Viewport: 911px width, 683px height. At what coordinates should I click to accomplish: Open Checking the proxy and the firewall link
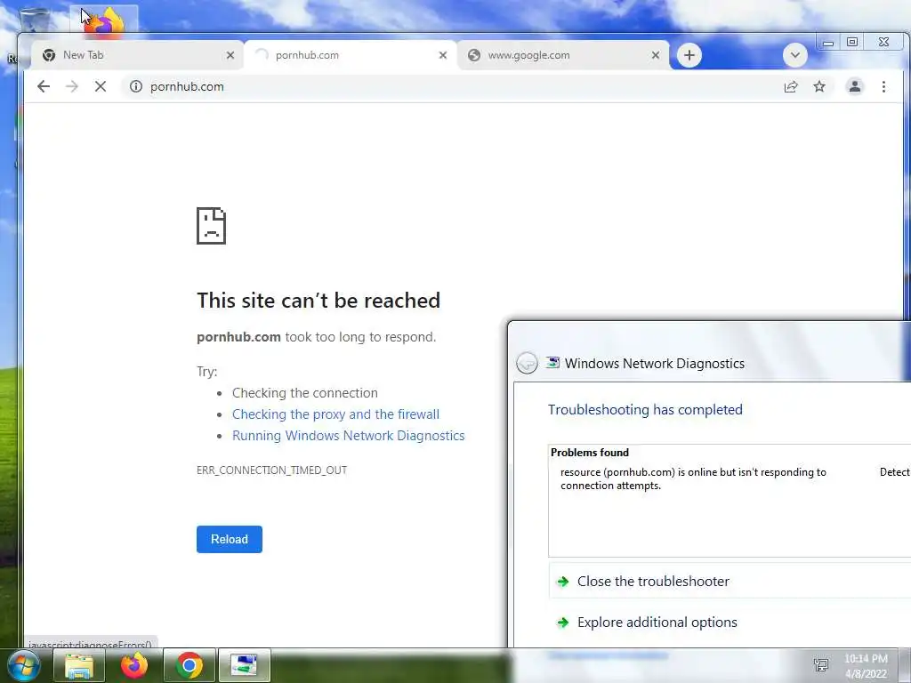(335, 414)
